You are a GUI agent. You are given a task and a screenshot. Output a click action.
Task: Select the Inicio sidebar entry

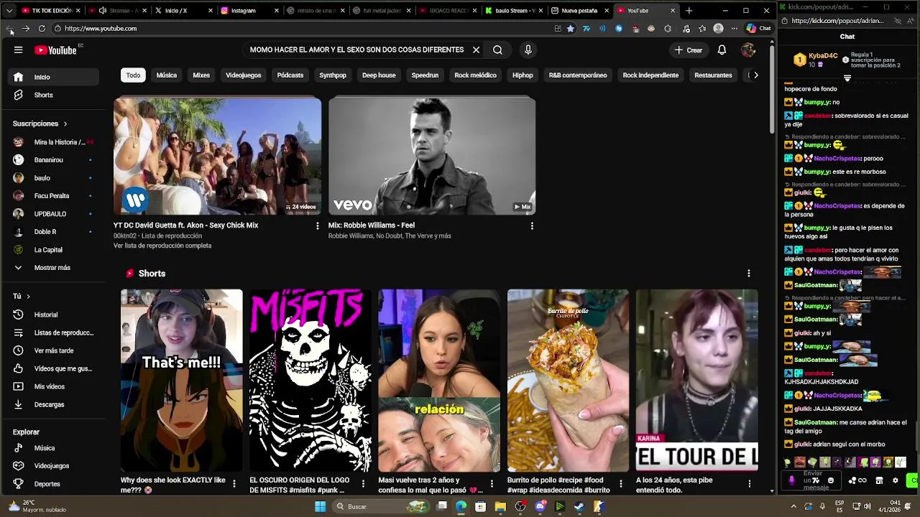(x=52, y=77)
